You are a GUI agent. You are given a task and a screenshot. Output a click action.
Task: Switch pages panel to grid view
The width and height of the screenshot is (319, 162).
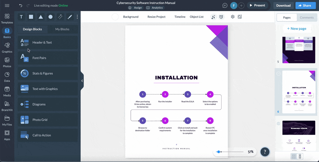294,156
